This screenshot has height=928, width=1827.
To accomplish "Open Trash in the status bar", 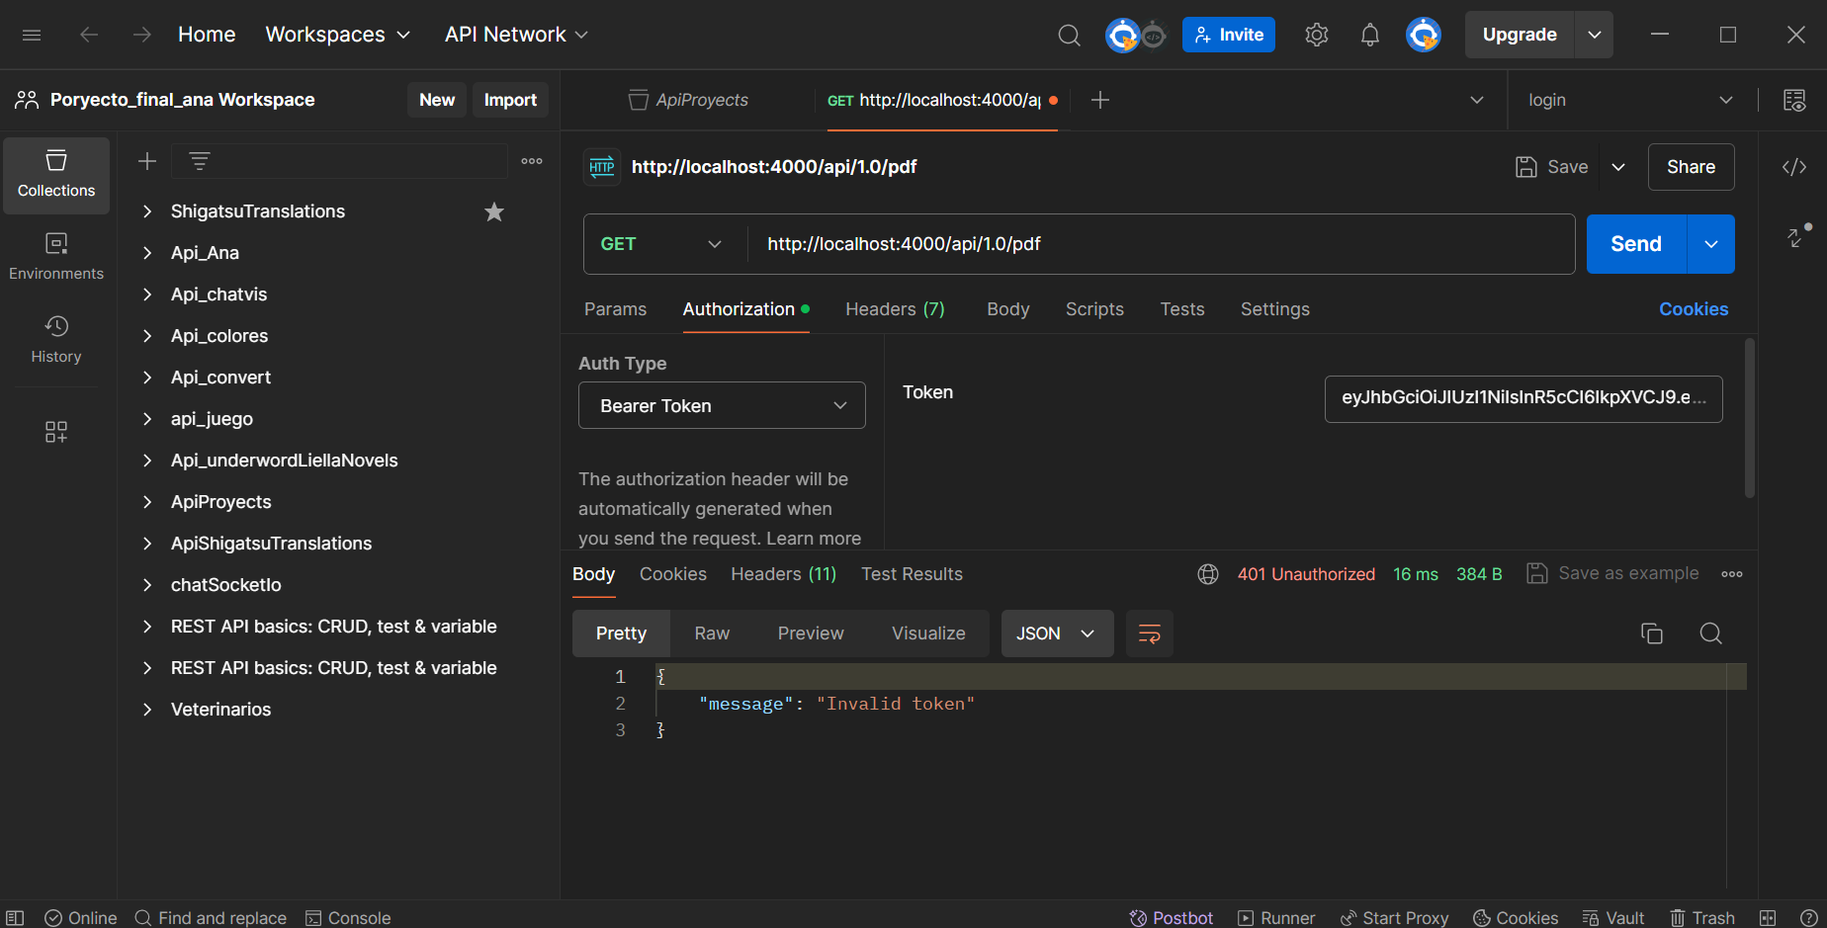I will [1702, 918].
